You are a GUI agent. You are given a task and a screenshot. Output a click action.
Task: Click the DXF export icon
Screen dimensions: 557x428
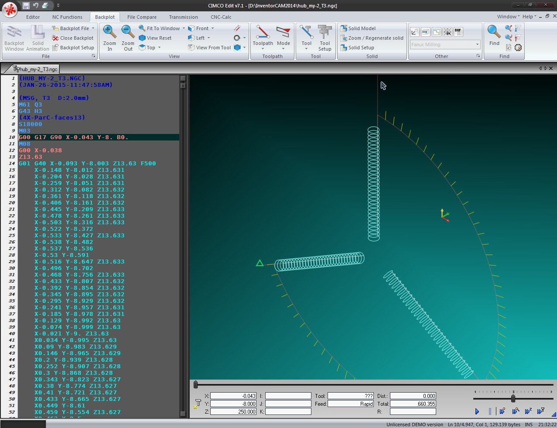[x=458, y=32]
